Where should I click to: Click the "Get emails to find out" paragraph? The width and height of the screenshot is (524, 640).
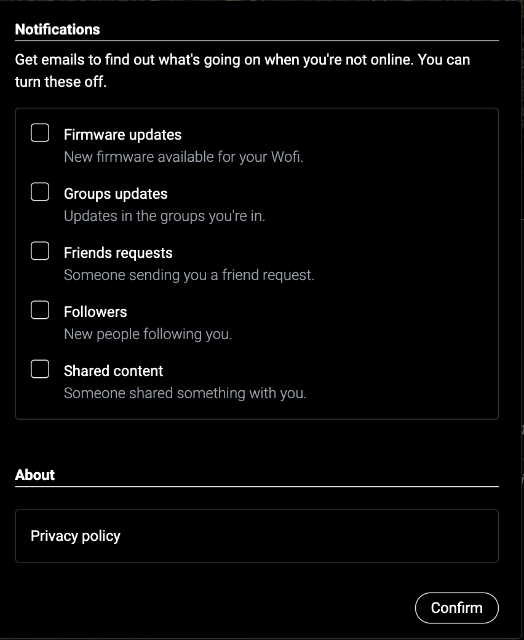tap(242, 70)
